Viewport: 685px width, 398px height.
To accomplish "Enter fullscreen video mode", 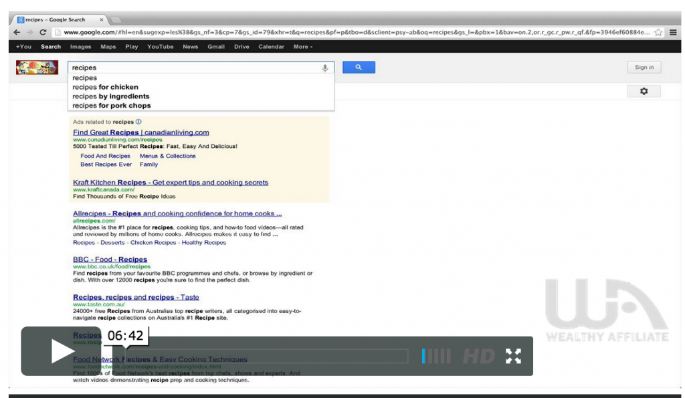I will pos(513,356).
